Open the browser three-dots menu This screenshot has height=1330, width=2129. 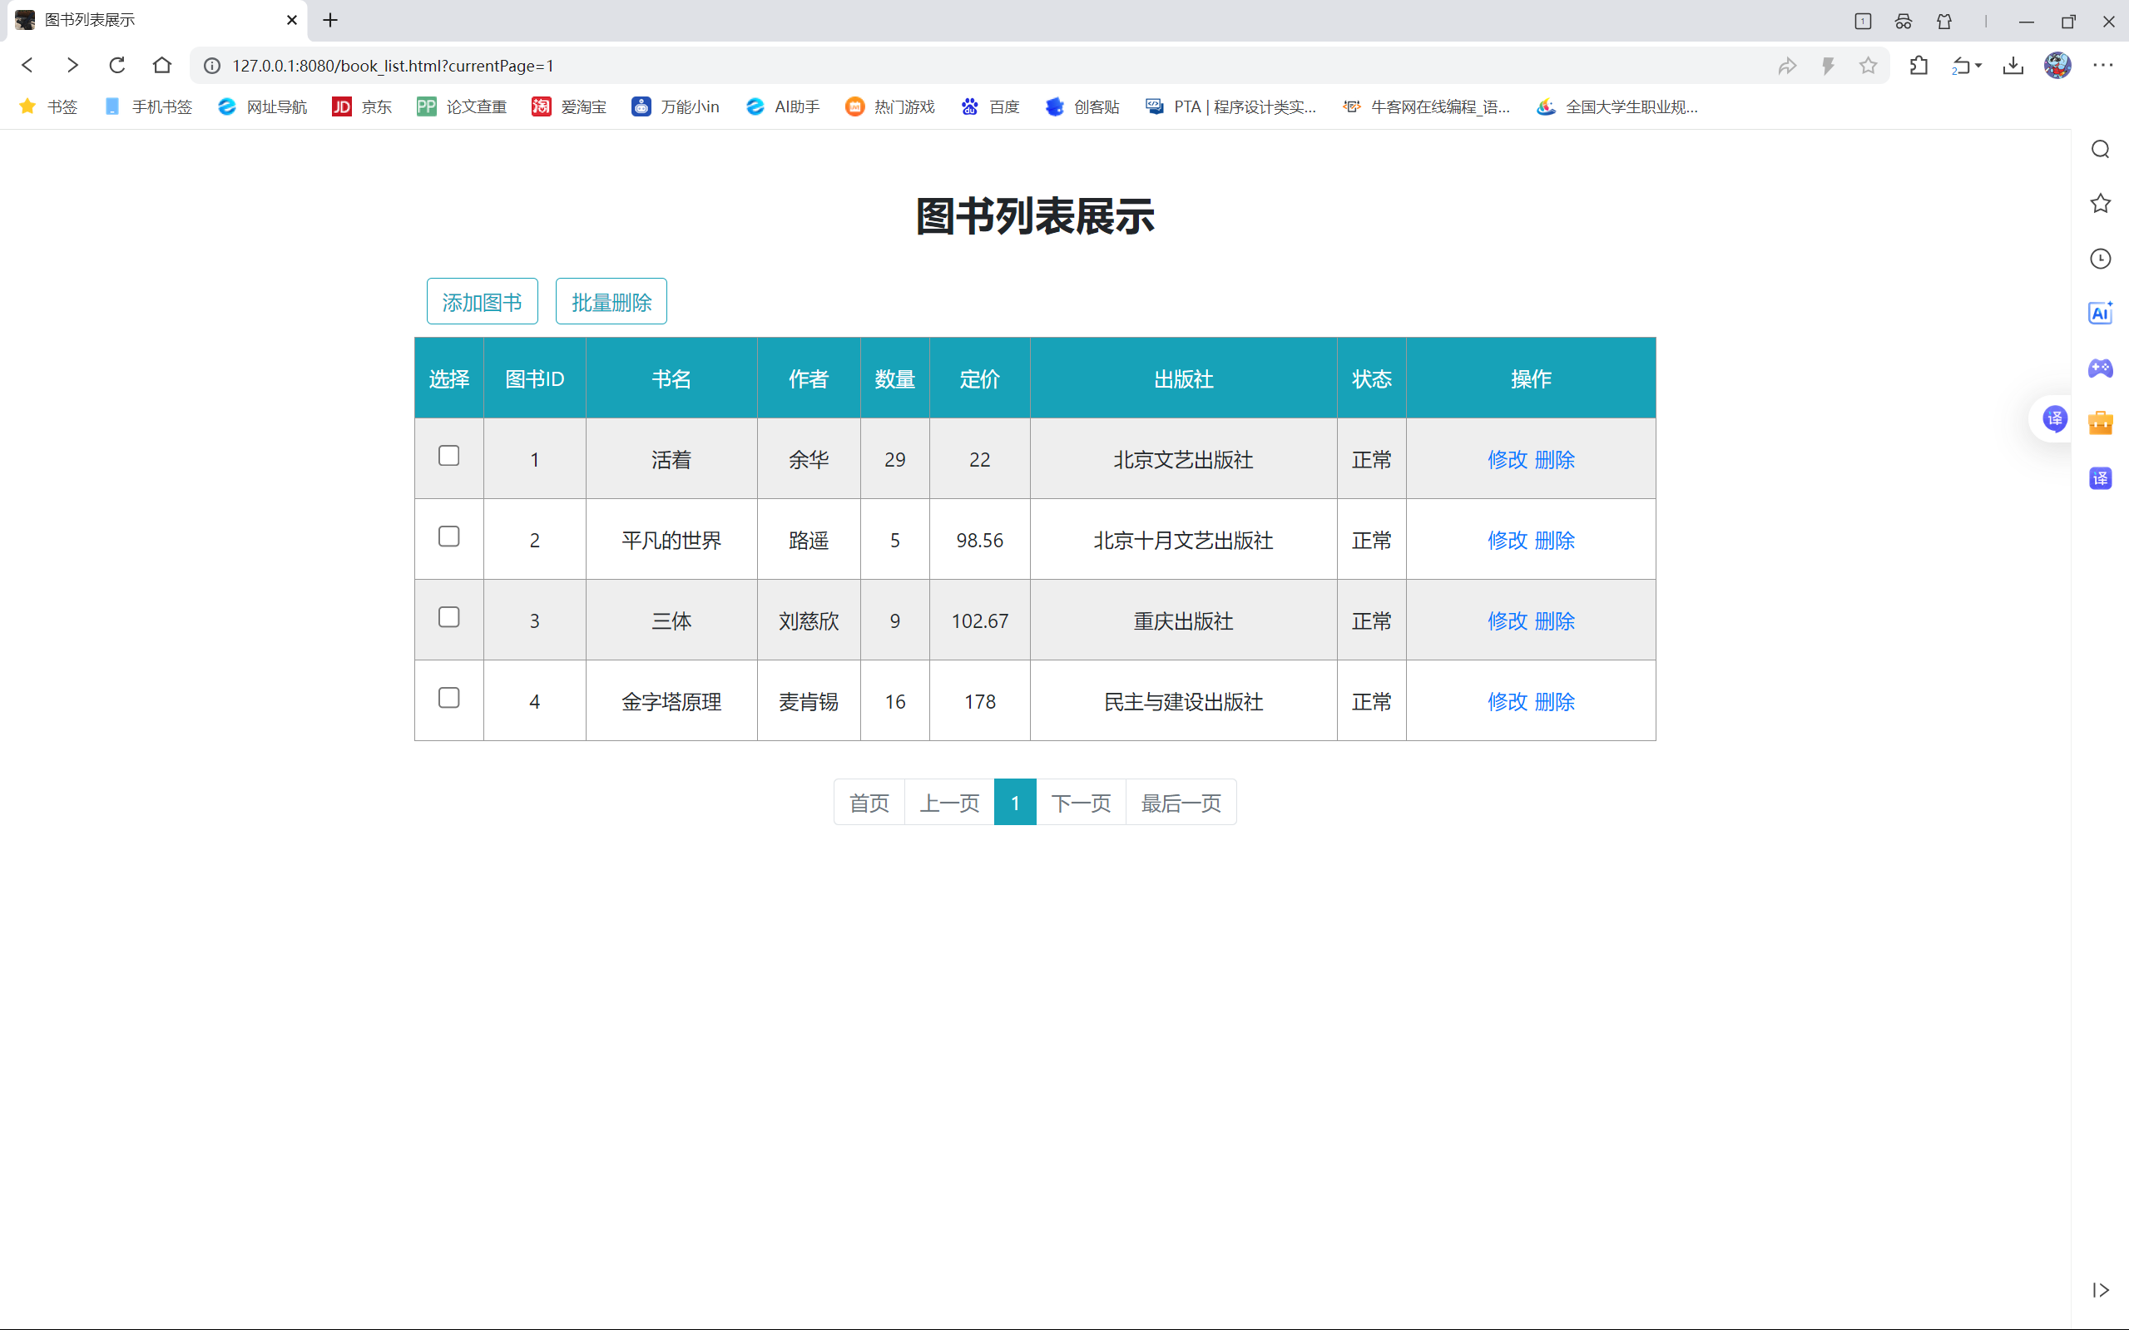click(x=2102, y=65)
